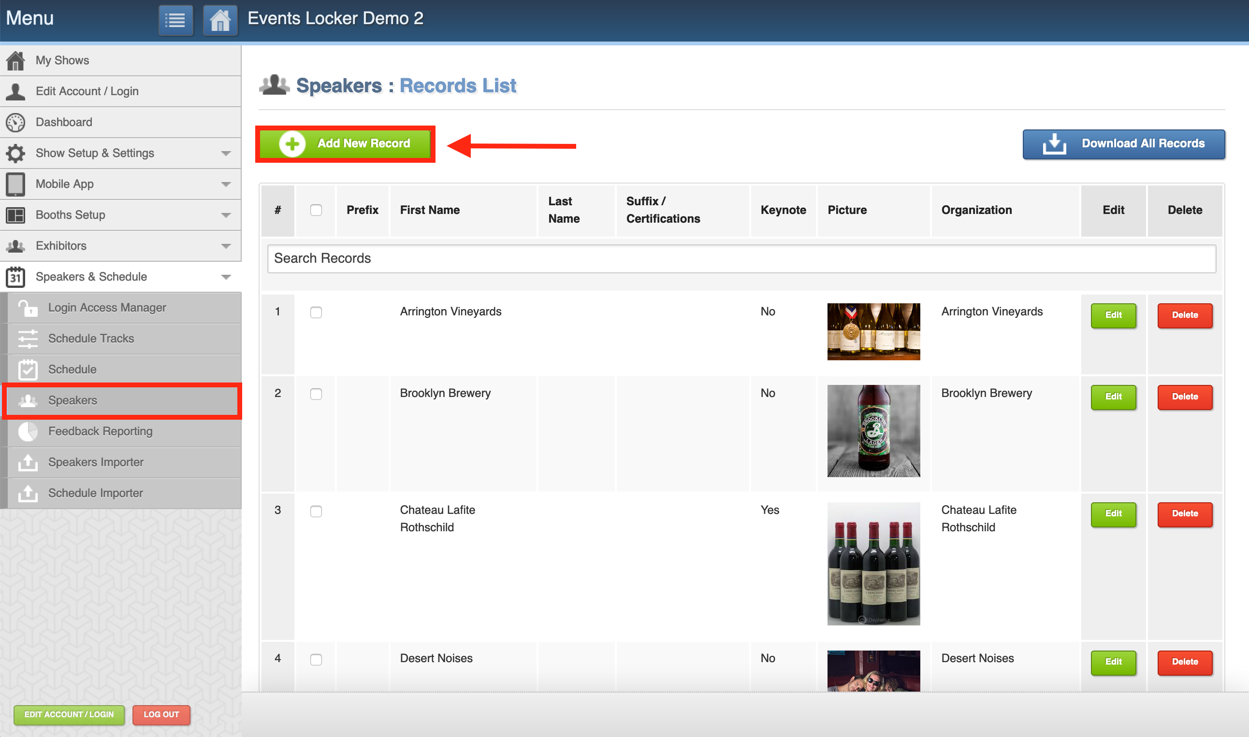Viewport: 1249px width, 737px height.
Task: Delete the Brooklyn Brewery record
Action: click(x=1185, y=397)
